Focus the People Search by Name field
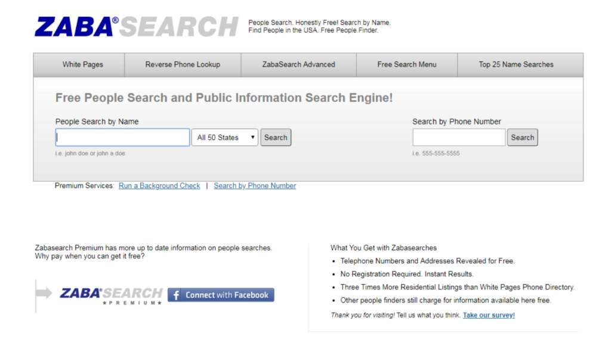The image size is (611, 343). tap(122, 138)
